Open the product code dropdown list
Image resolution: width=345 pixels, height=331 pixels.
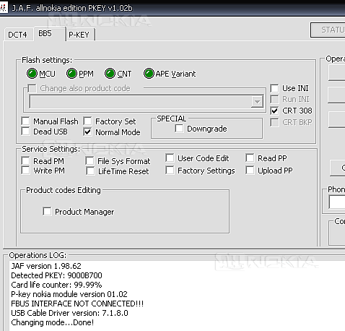257,101
